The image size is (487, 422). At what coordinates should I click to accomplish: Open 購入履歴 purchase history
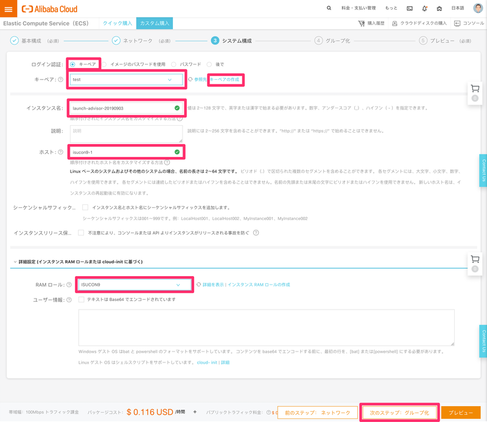click(371, 23)
